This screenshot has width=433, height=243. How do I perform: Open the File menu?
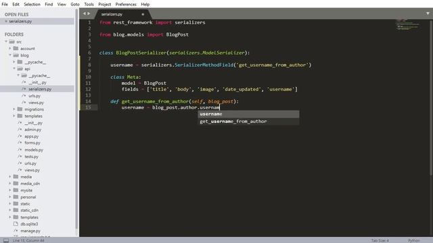click(5, 5)
